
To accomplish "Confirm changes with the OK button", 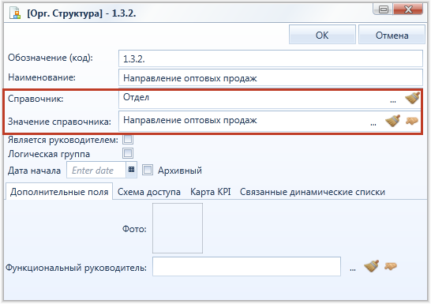I will (322, 35).
